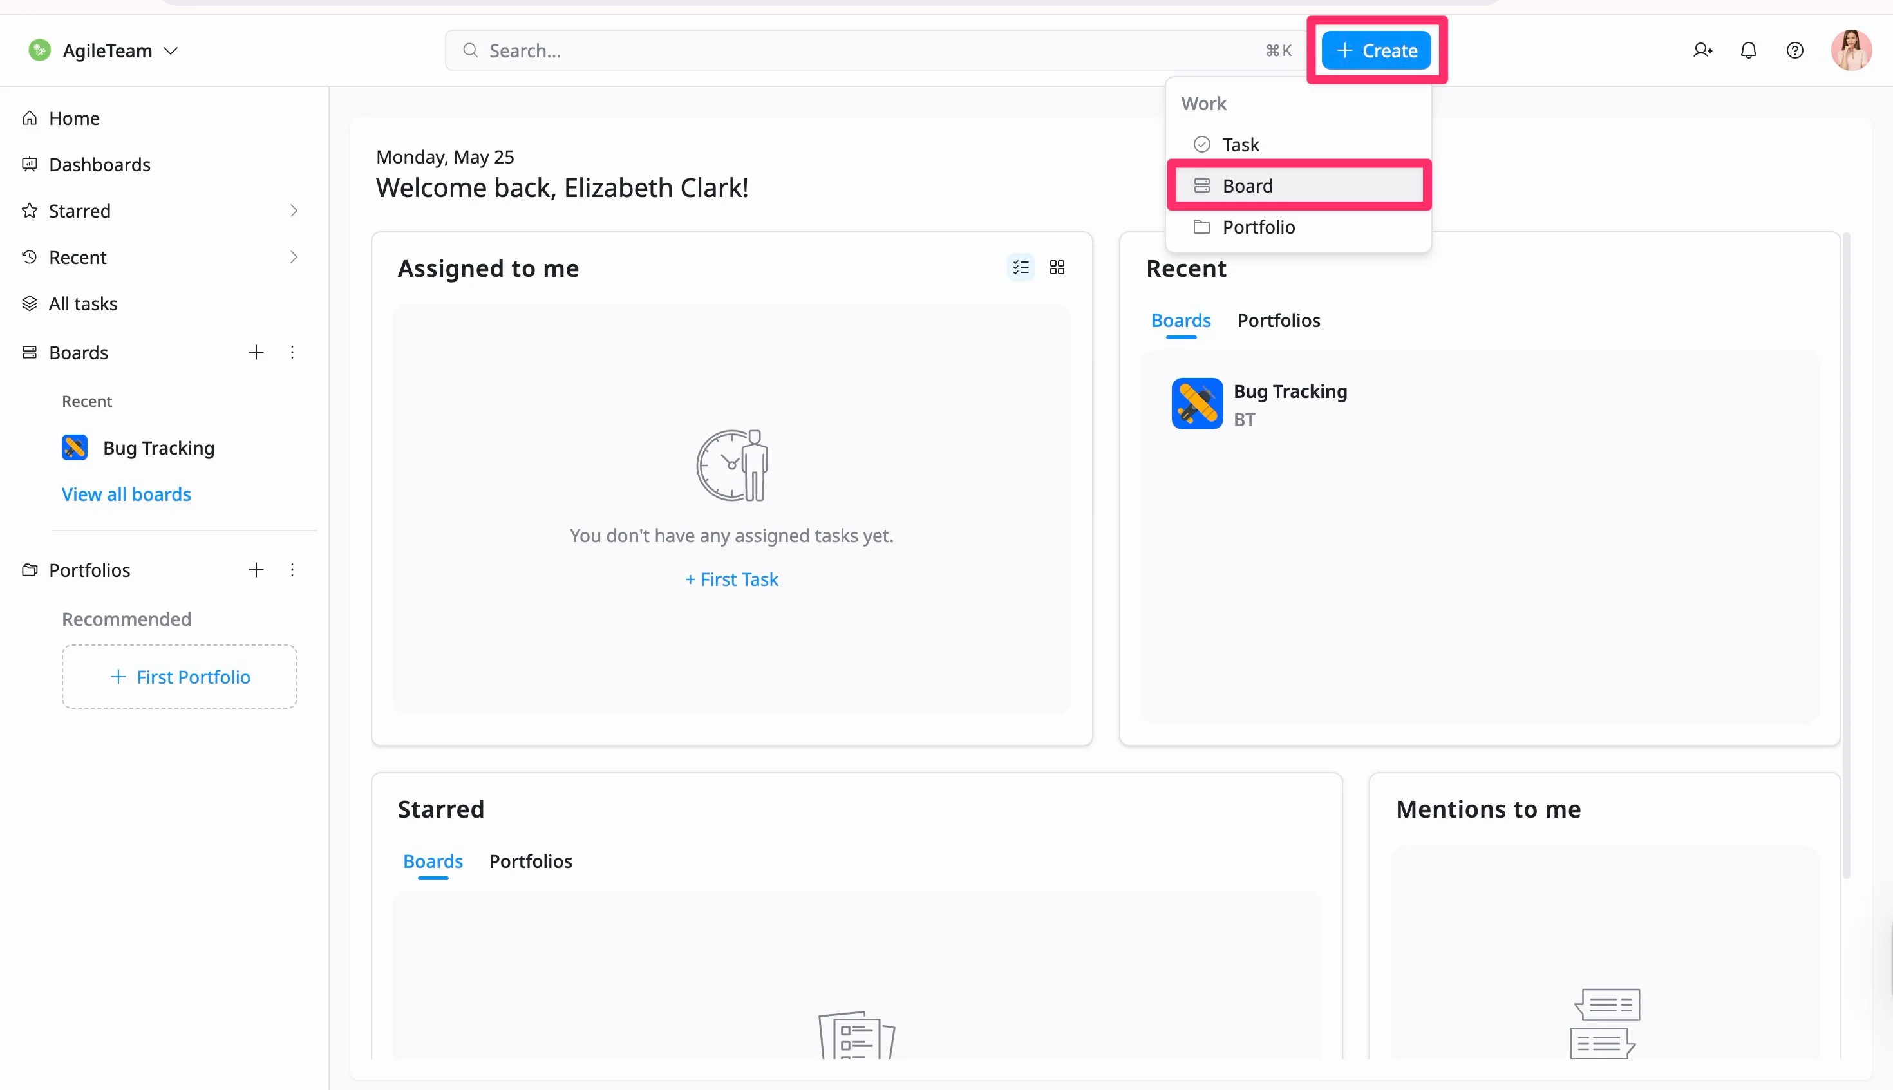Click the AgileTeam workspace logo
This screenshot has width=1893, height=1090.
click(40, 50)
